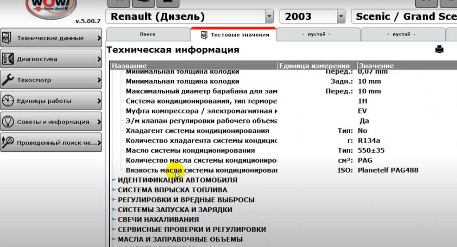This screenshot has width=457, height=247.
Task: Click the arrow on Советы и информация button
Action: click(99, 122)
